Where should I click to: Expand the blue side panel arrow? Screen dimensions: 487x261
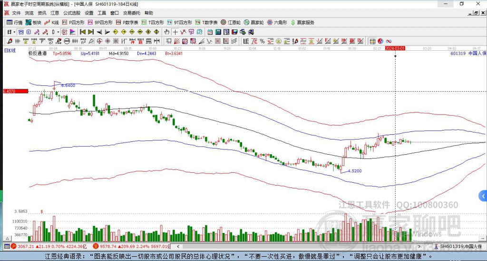483,196
